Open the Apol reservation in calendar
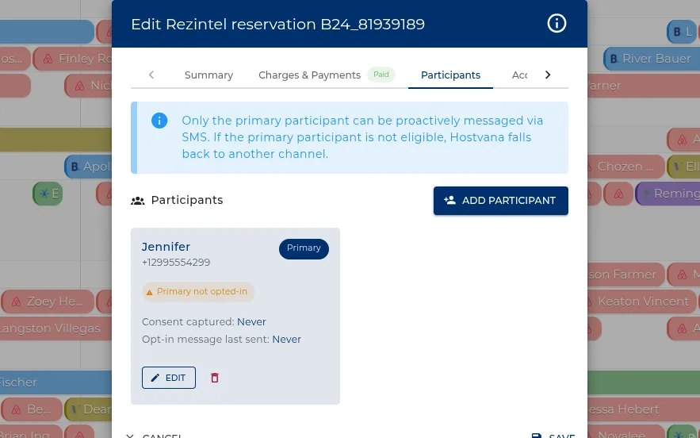The width and height of the screenshot is (700, 438). coord(89,167)
